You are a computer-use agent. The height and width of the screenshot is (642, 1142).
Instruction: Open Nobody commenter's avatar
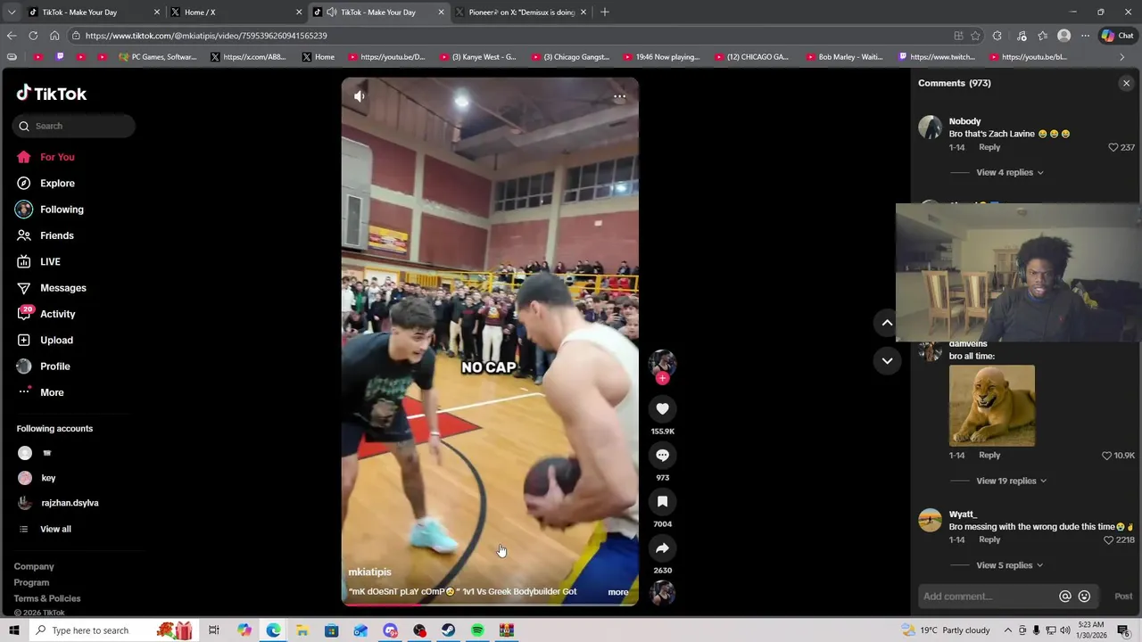point(931,127)
